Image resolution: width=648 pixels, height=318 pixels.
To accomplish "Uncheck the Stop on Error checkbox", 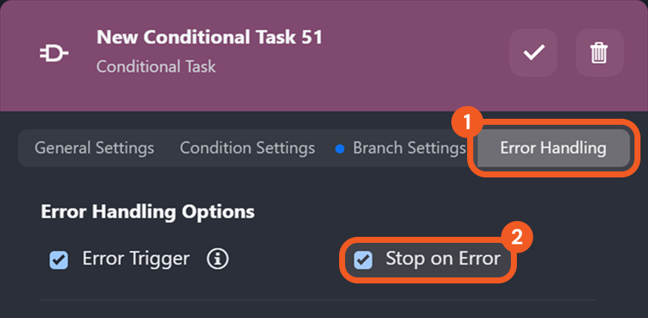I will tap(363, 260).
